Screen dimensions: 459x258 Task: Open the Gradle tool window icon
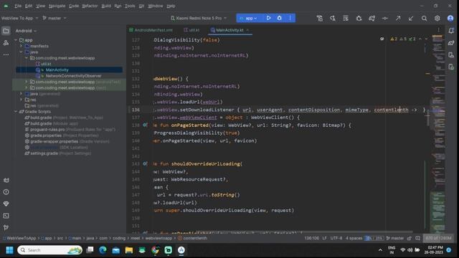(451, 43)
